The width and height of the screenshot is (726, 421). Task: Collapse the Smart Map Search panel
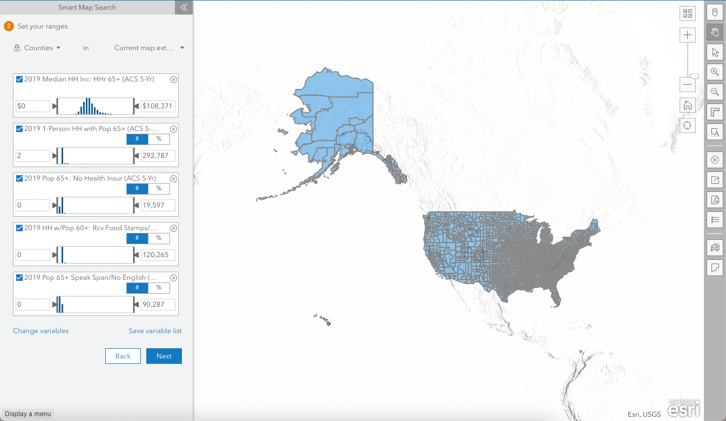point(184,8)
